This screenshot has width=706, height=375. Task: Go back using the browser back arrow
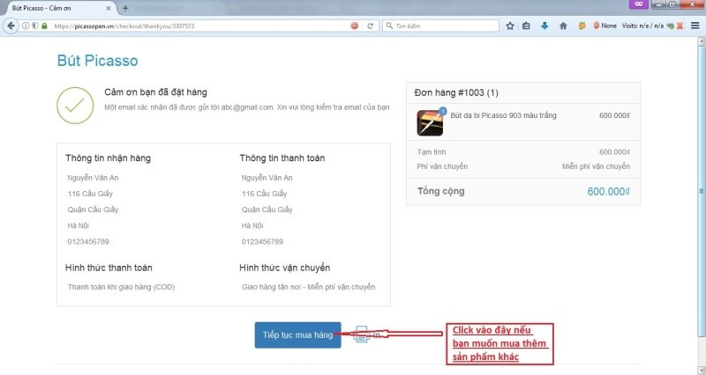coord(11,26)
